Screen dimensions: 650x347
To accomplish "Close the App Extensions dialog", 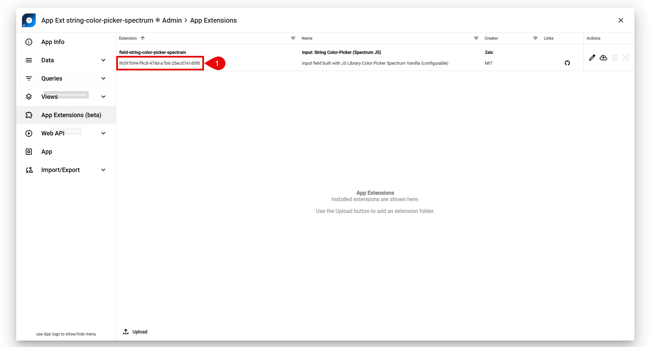I will (x=621, y=20).
